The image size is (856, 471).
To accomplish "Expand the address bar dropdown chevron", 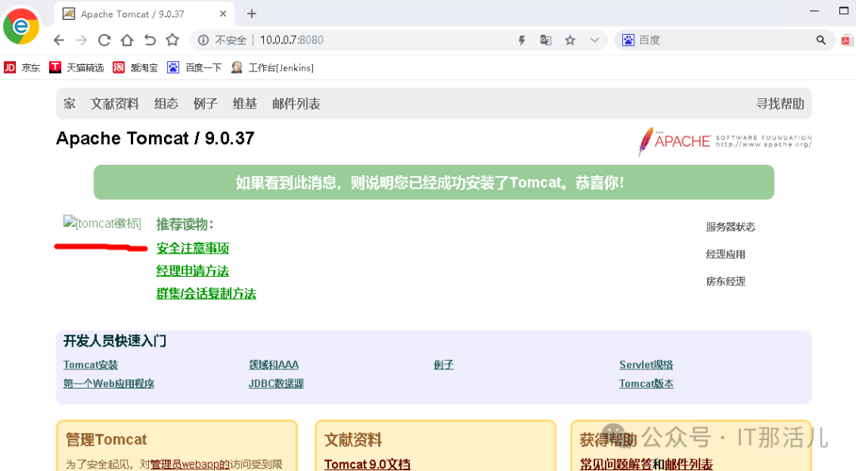I will tap(594, 40).
